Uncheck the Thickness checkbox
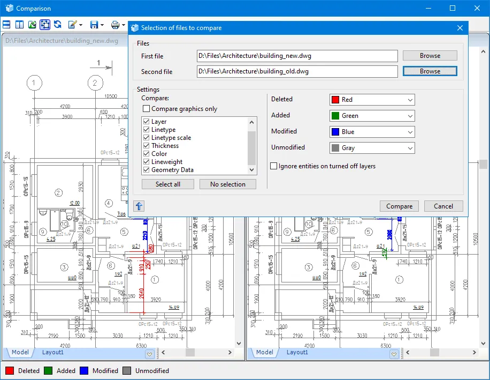 pyautogui.click(x=146, y=146)
